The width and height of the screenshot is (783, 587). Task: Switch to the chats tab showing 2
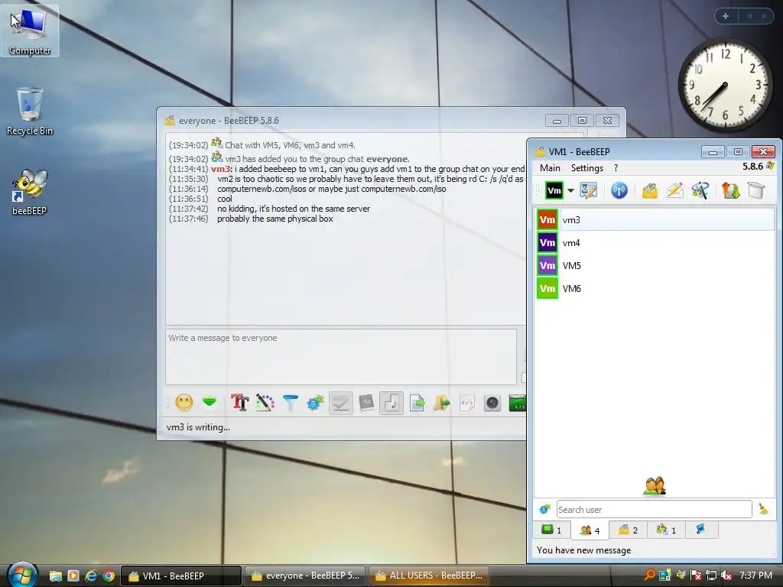(x=629, y=530)
